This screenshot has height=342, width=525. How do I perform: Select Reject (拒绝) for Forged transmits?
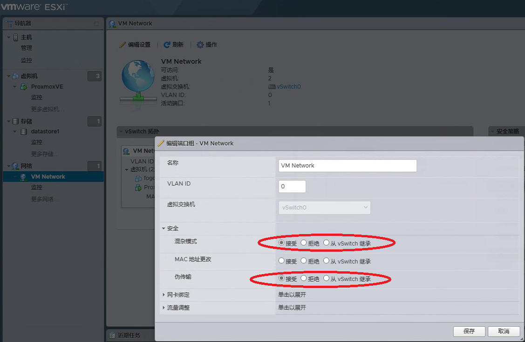303,278
